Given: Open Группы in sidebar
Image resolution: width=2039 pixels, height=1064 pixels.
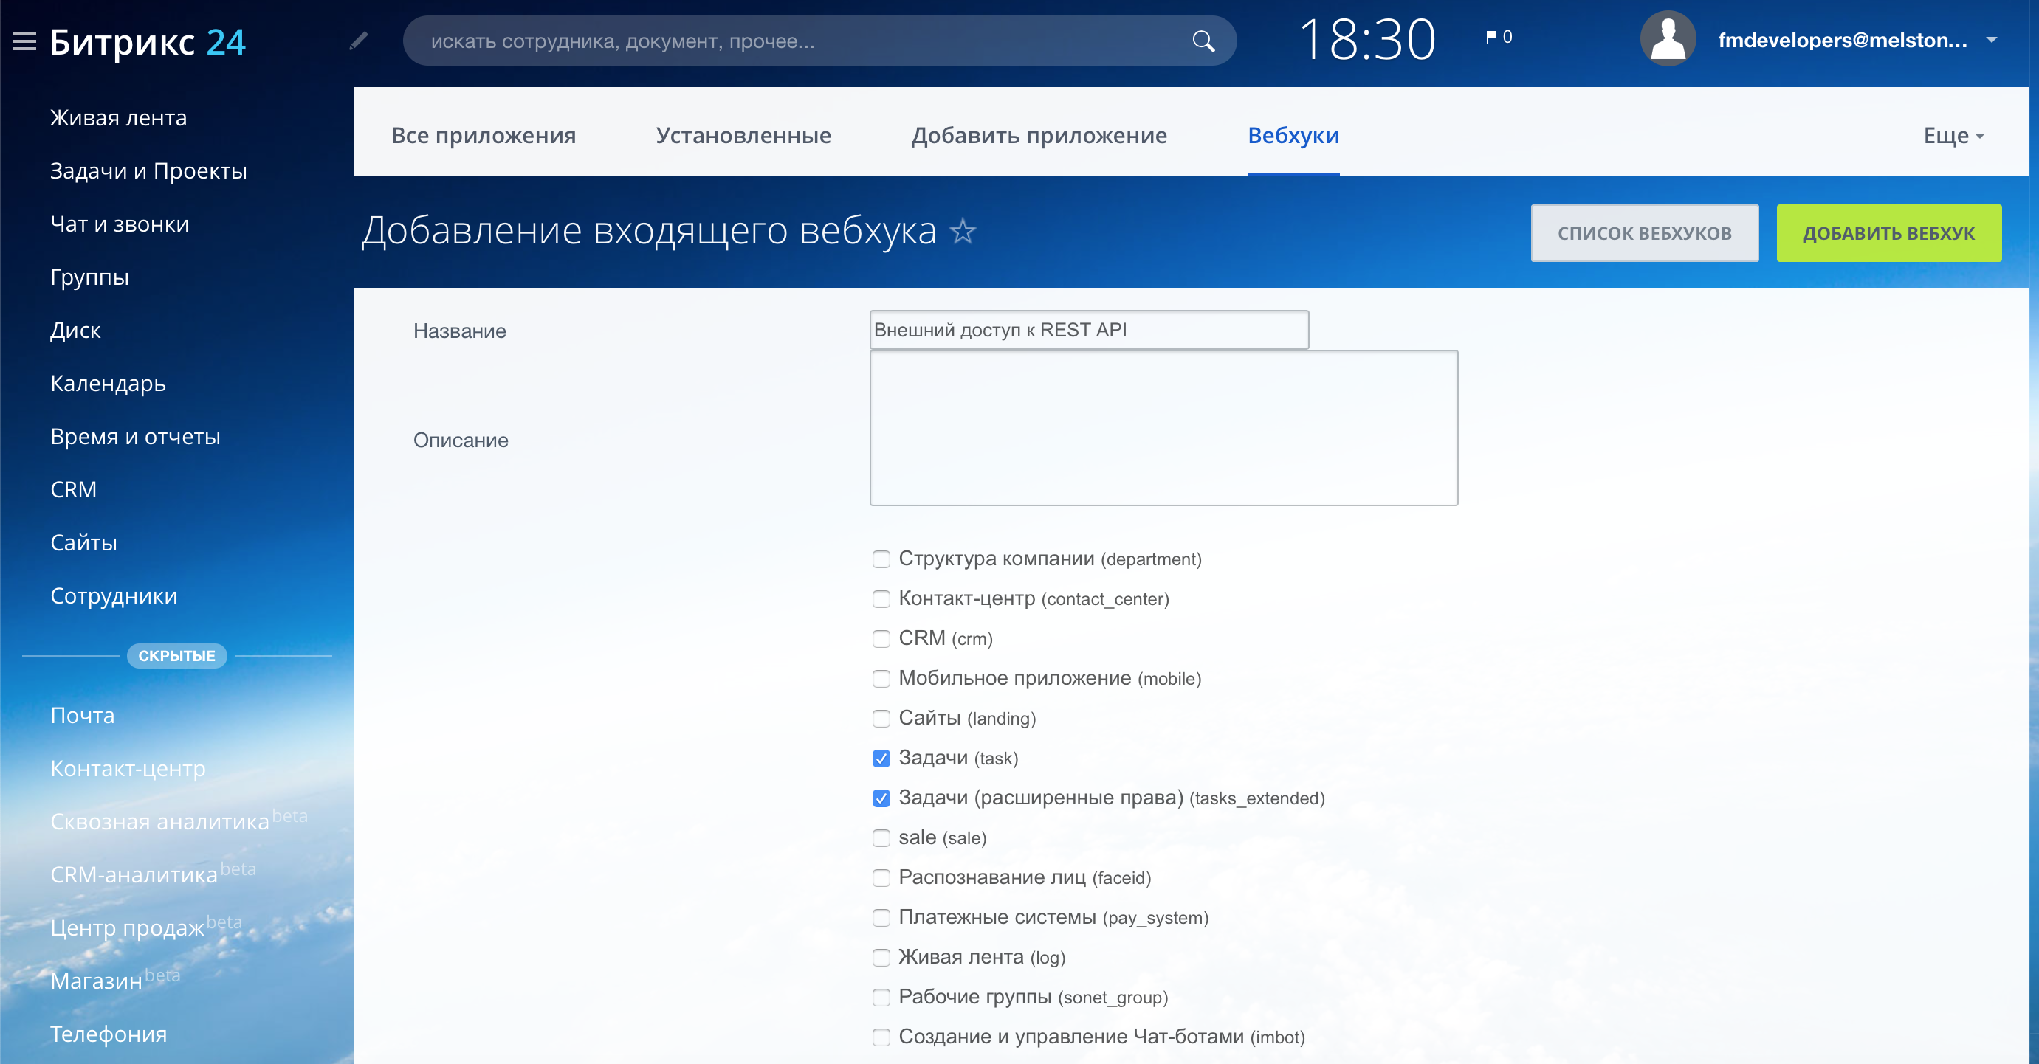Looking at the screenshot, I should click(x=89, y=277).
